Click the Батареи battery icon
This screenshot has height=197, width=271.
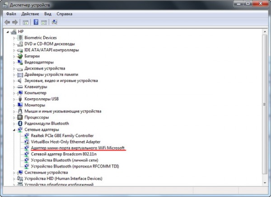20,56
